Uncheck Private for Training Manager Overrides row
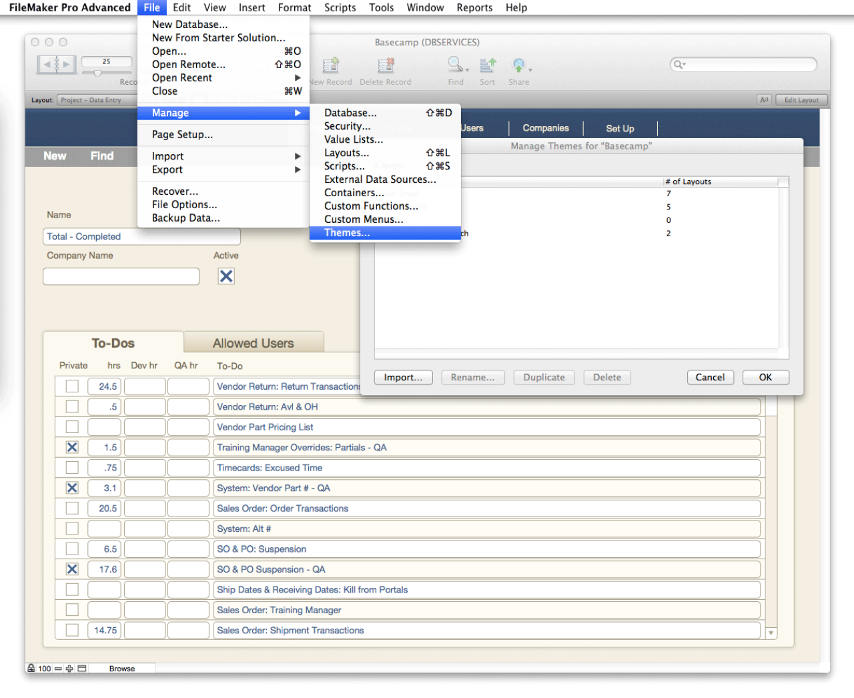This screenshot has width=854, height=698. [72, 447]
